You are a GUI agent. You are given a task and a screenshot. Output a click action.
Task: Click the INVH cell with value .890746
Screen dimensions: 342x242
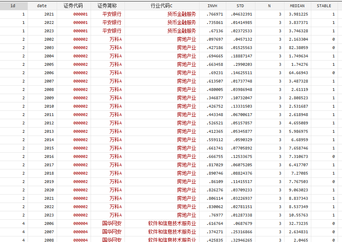tap(215, 173)
